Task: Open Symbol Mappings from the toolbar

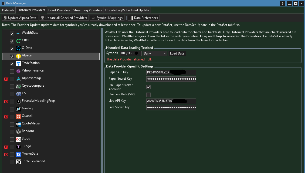Action: [107, 18]
